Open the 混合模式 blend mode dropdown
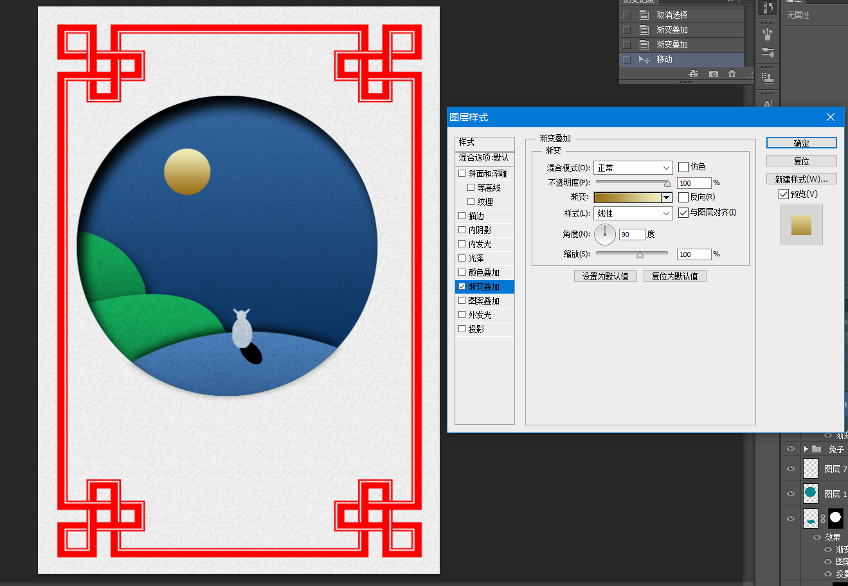Image resolution: width=848 pixels, height=586 pixels. 633,168
